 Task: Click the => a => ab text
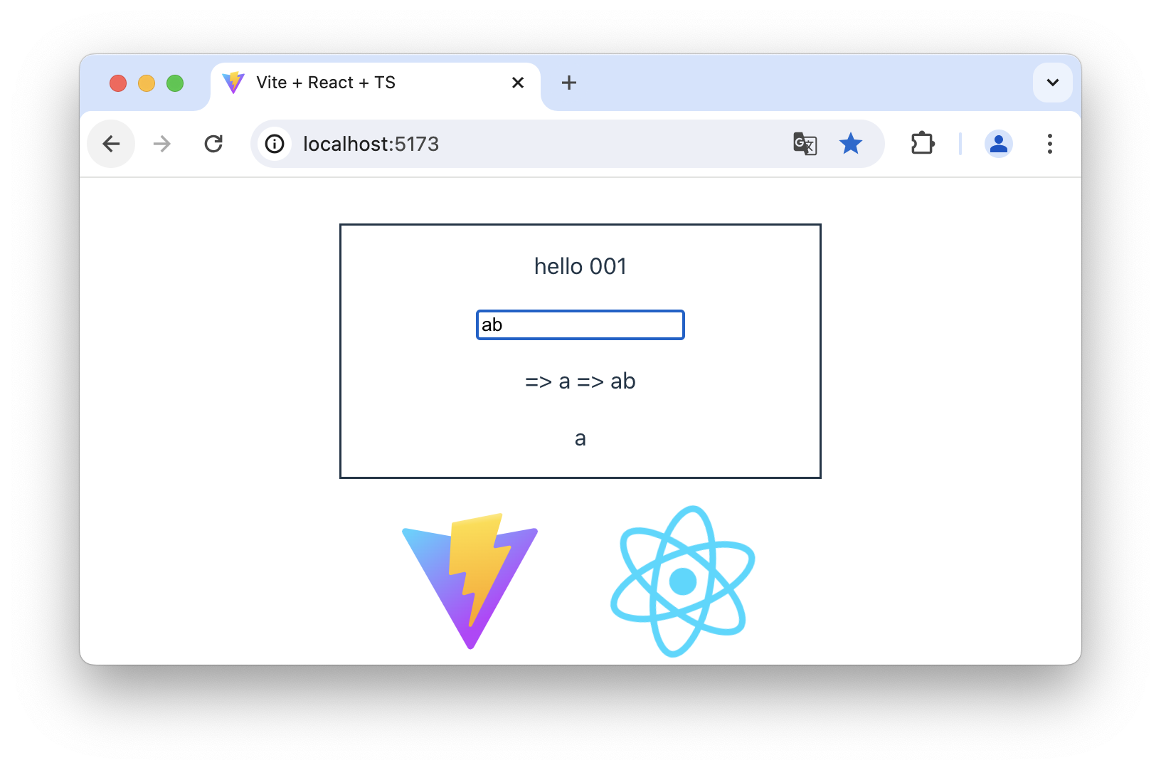click(580, 381)
